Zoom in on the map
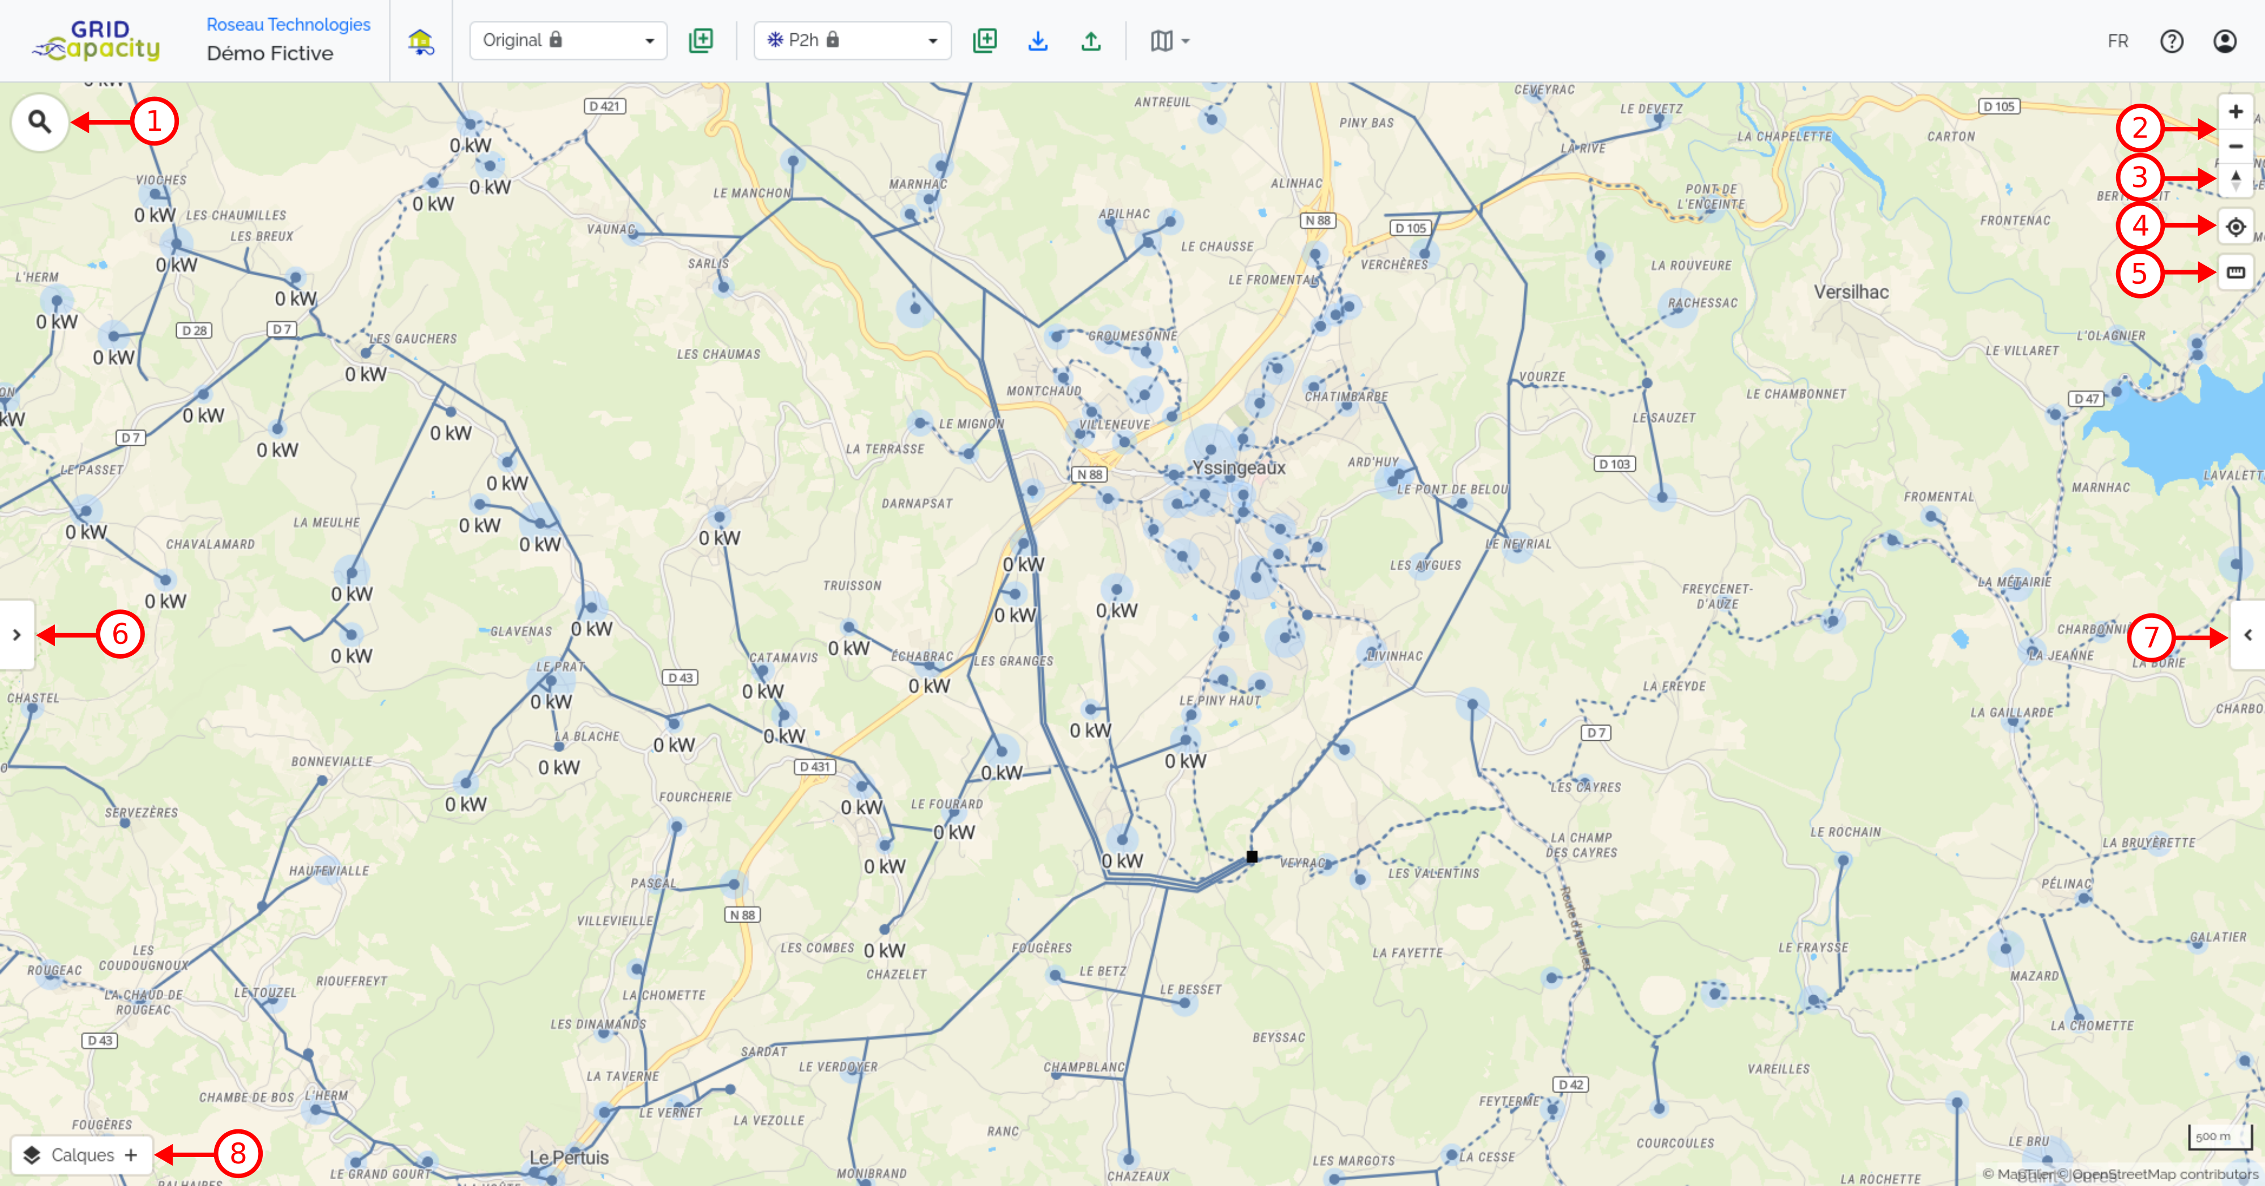The height and width of the screenshot is (1186, 2265). (2235, 112)
